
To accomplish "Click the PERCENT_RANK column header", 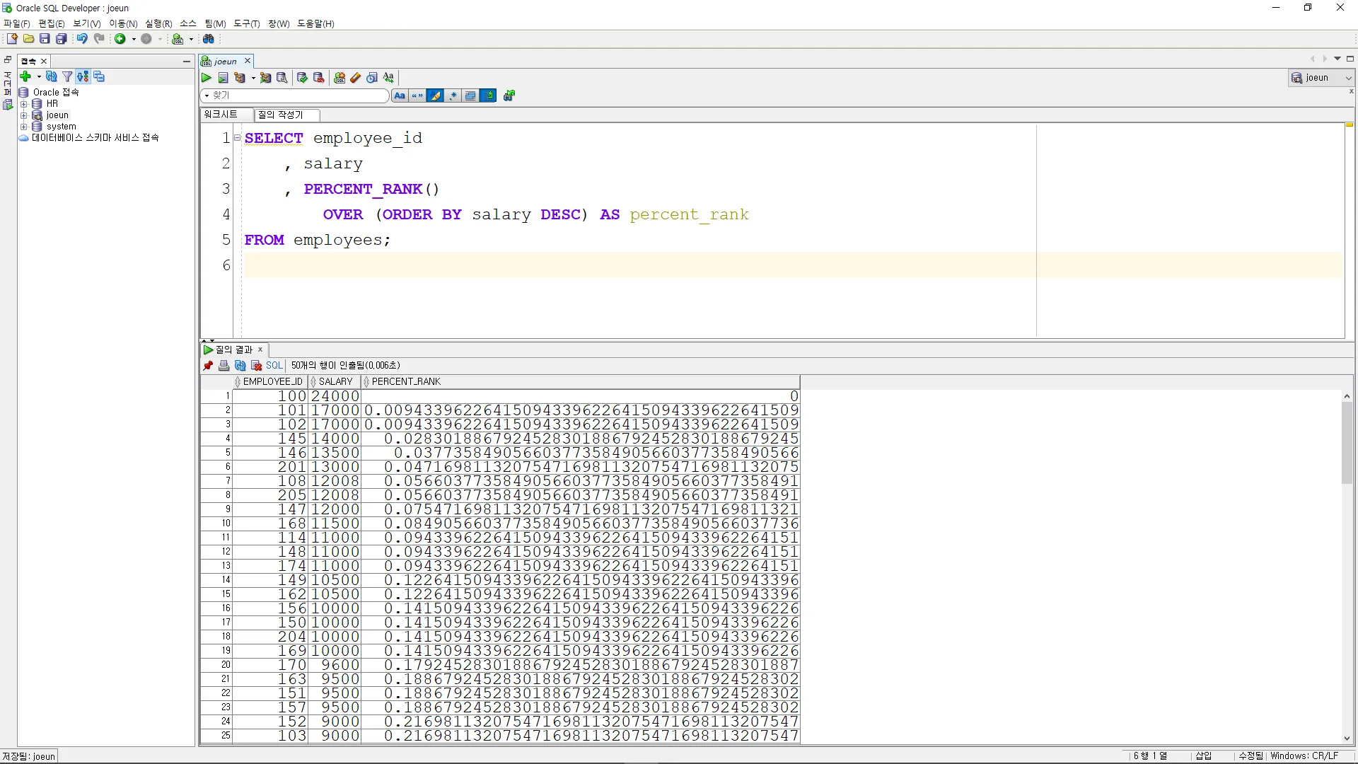I will pyautogui.click(x=406, y=382).
